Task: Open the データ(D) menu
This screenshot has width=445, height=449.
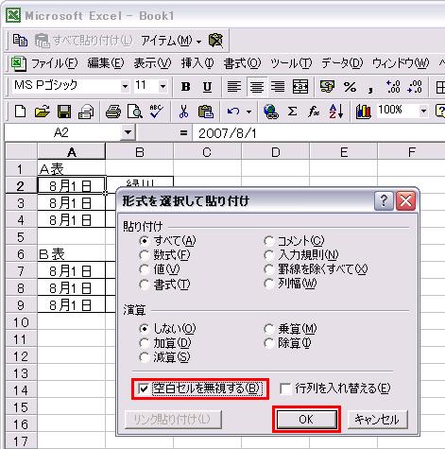Action: click(x=342, y=63)
